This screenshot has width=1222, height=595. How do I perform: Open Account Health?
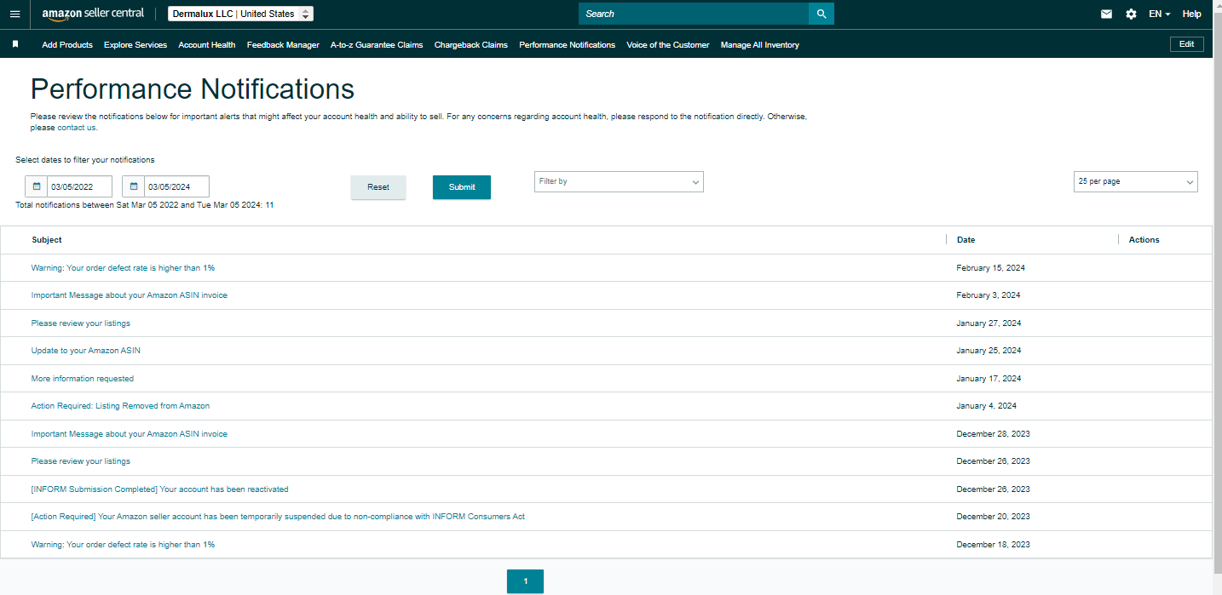[x=207, y=45]
